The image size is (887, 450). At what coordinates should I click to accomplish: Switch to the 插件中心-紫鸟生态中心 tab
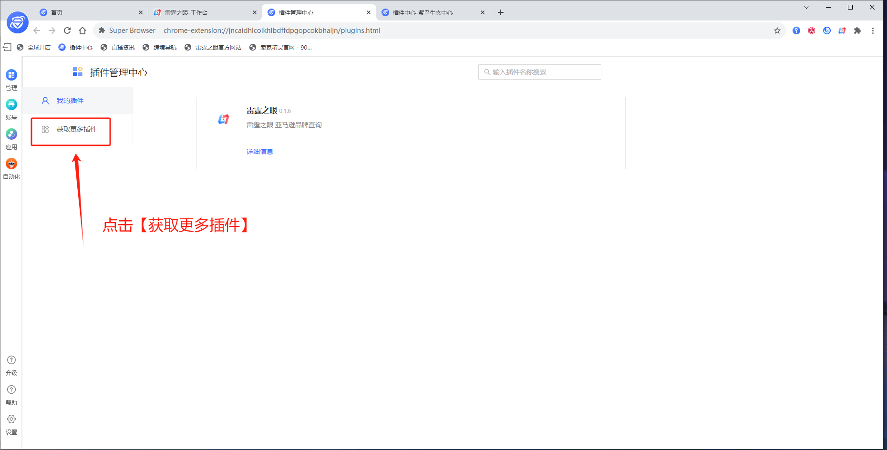coord(429,12)
